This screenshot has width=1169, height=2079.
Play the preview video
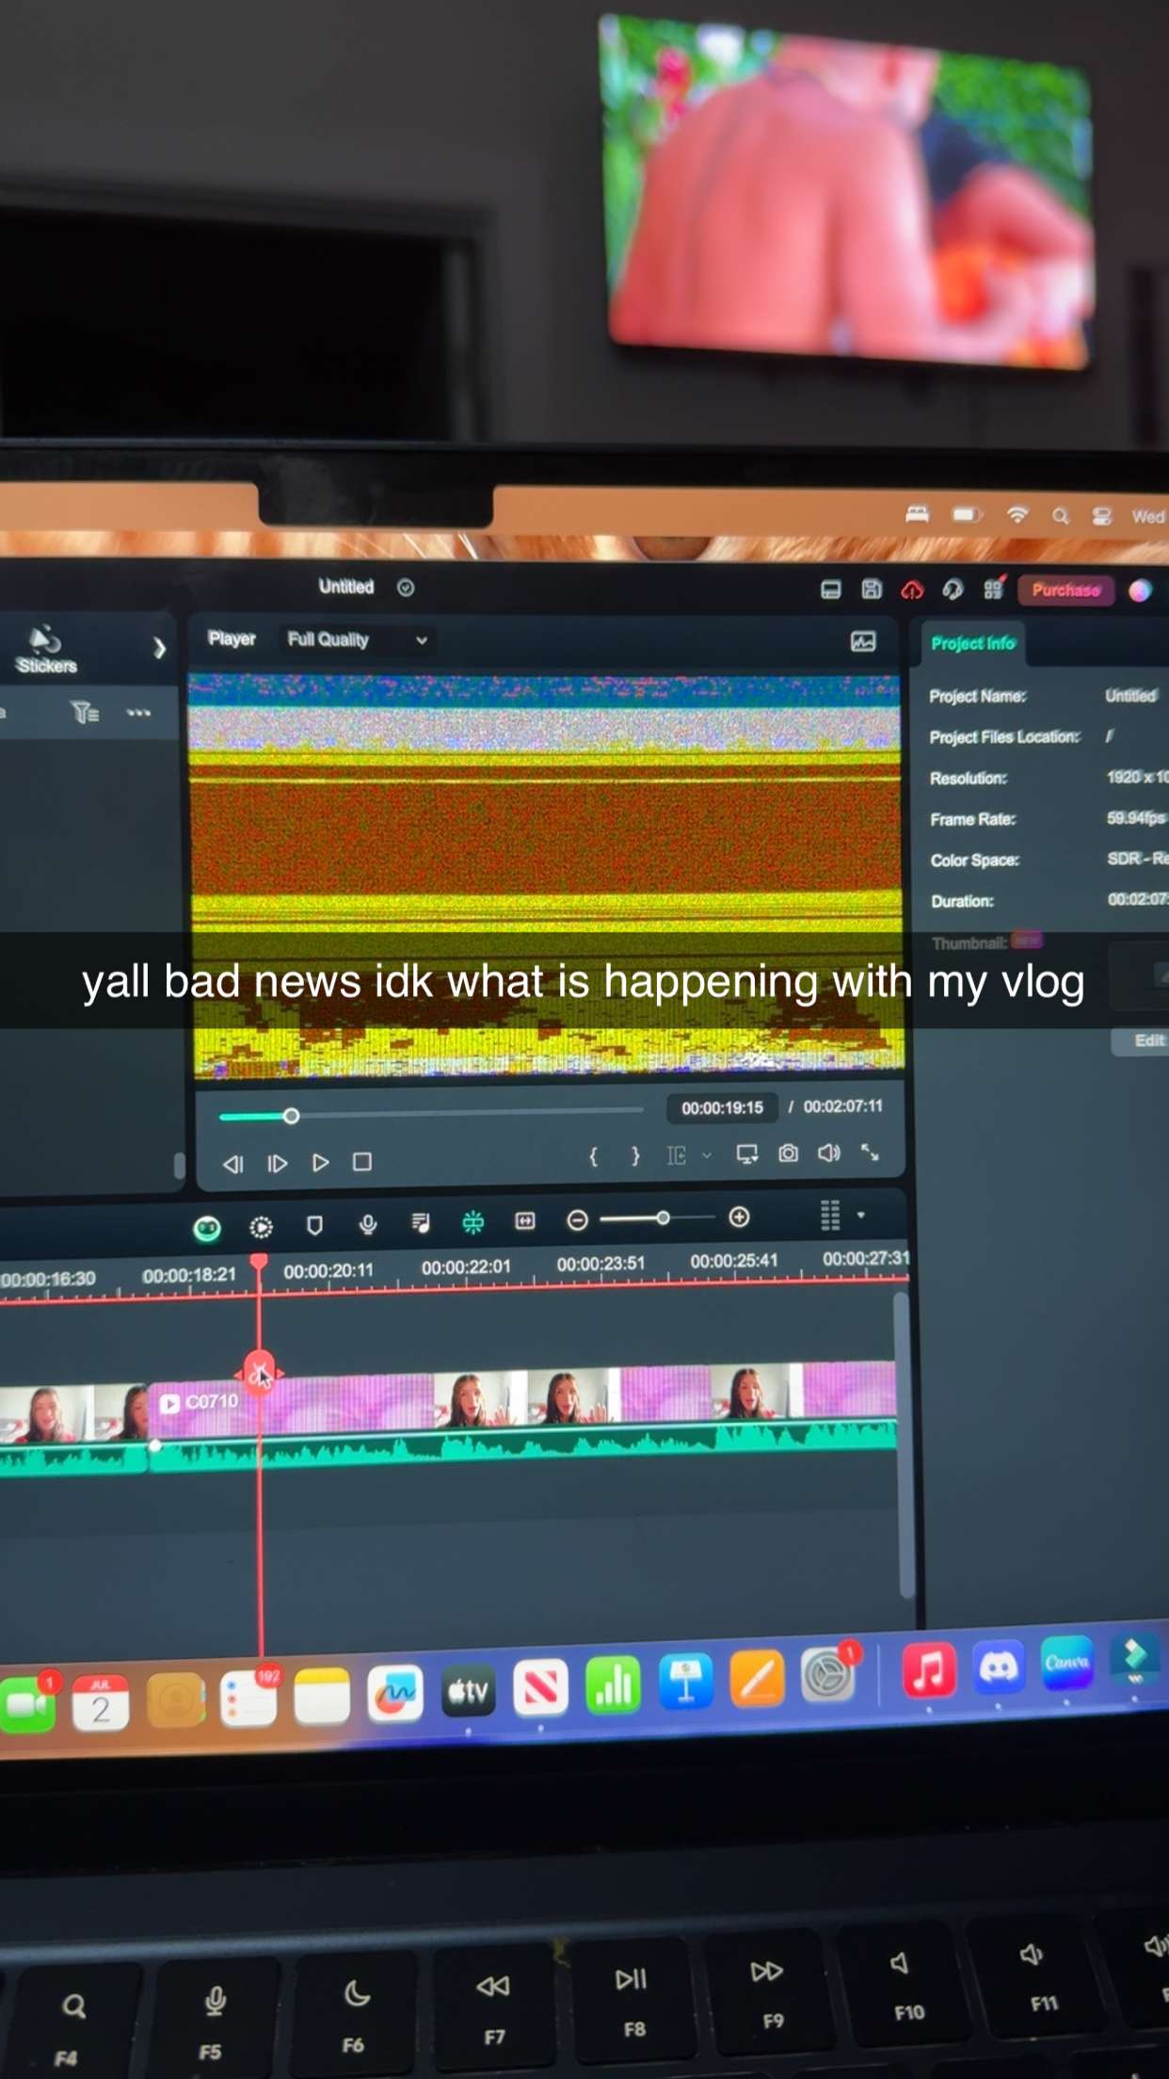coord(320,1163)
